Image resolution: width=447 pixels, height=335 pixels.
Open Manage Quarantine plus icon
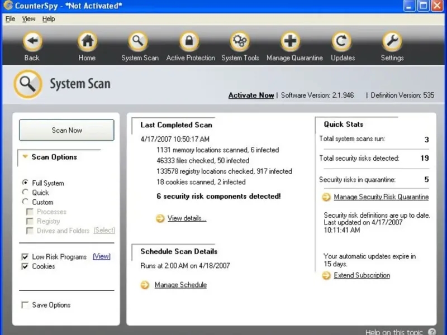[x=291, y=41]
